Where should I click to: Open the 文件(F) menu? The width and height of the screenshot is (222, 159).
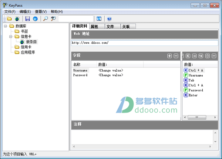point(10,11)
